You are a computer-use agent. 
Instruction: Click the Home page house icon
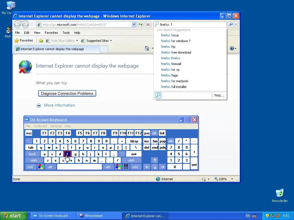click(x=147, y=48)
